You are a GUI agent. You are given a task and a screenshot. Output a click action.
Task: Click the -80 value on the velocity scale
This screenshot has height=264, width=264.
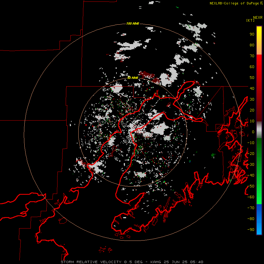coord(251,219)
